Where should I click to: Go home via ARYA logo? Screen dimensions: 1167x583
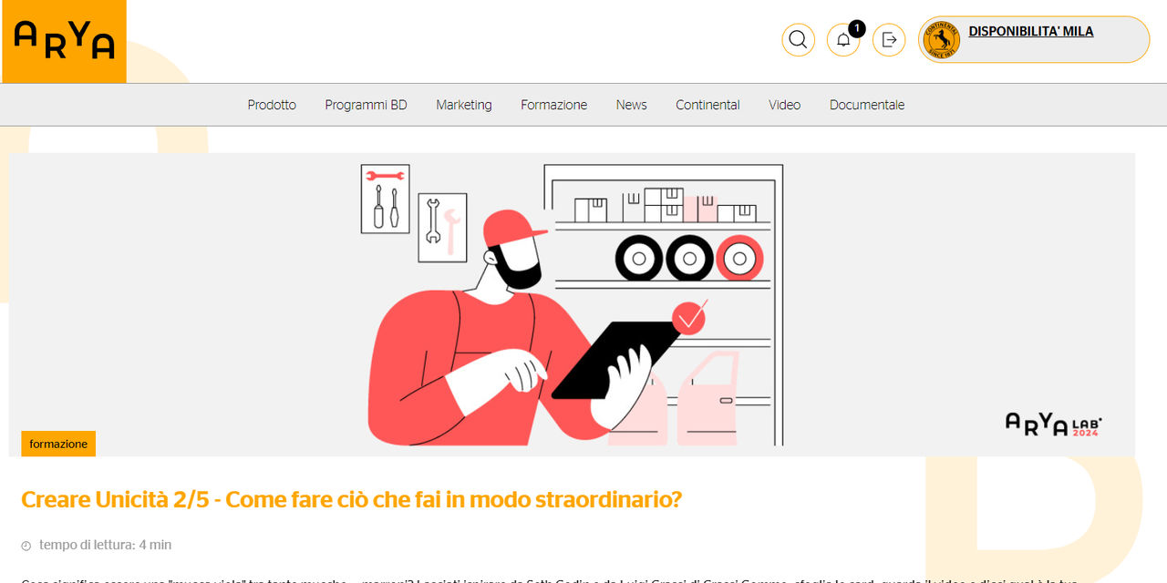[64, 41]
